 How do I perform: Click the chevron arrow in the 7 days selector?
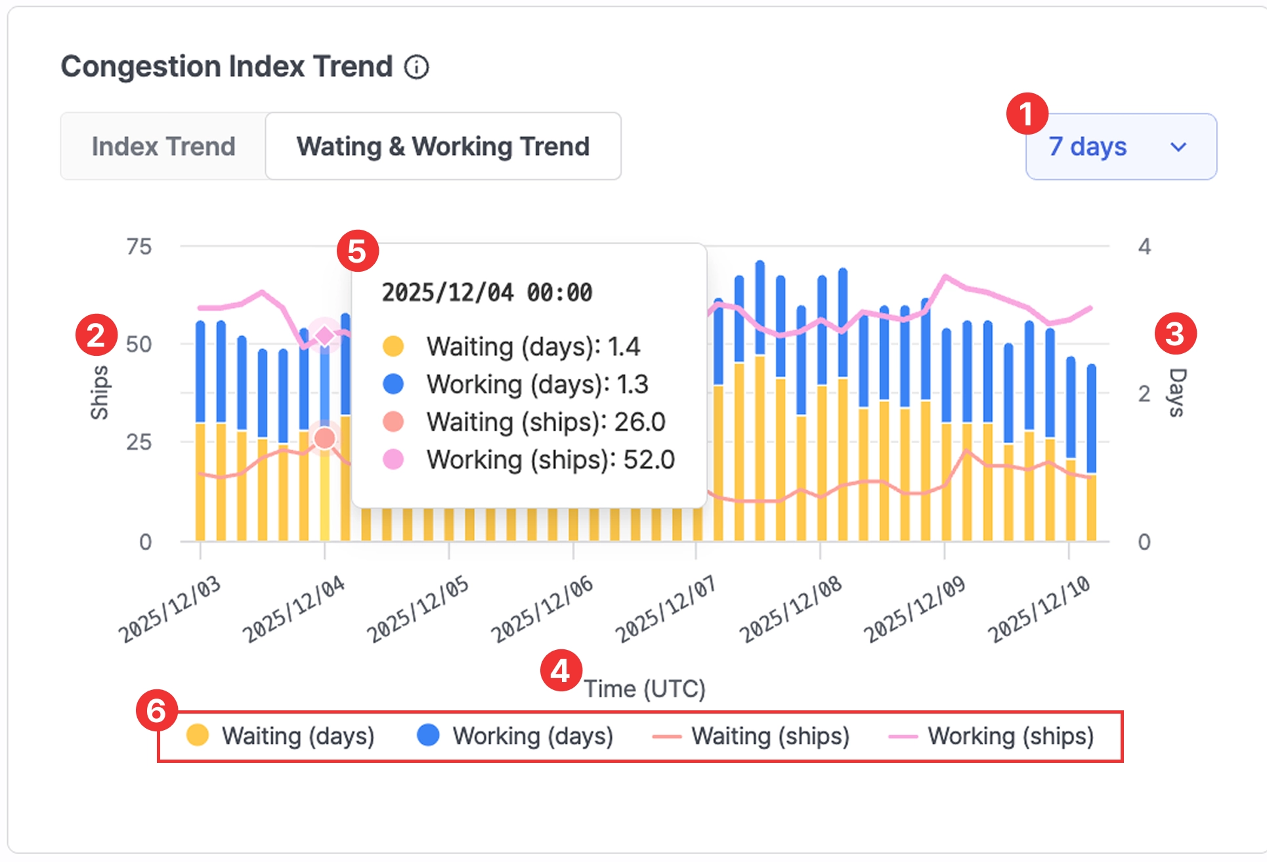(x=1178, y=147)
